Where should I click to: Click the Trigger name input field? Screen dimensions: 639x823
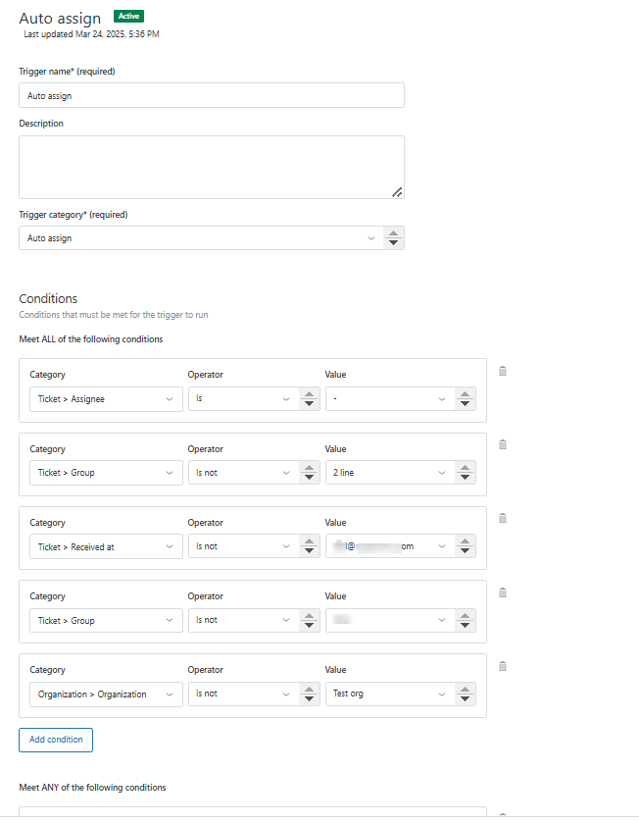coord(211,95)
